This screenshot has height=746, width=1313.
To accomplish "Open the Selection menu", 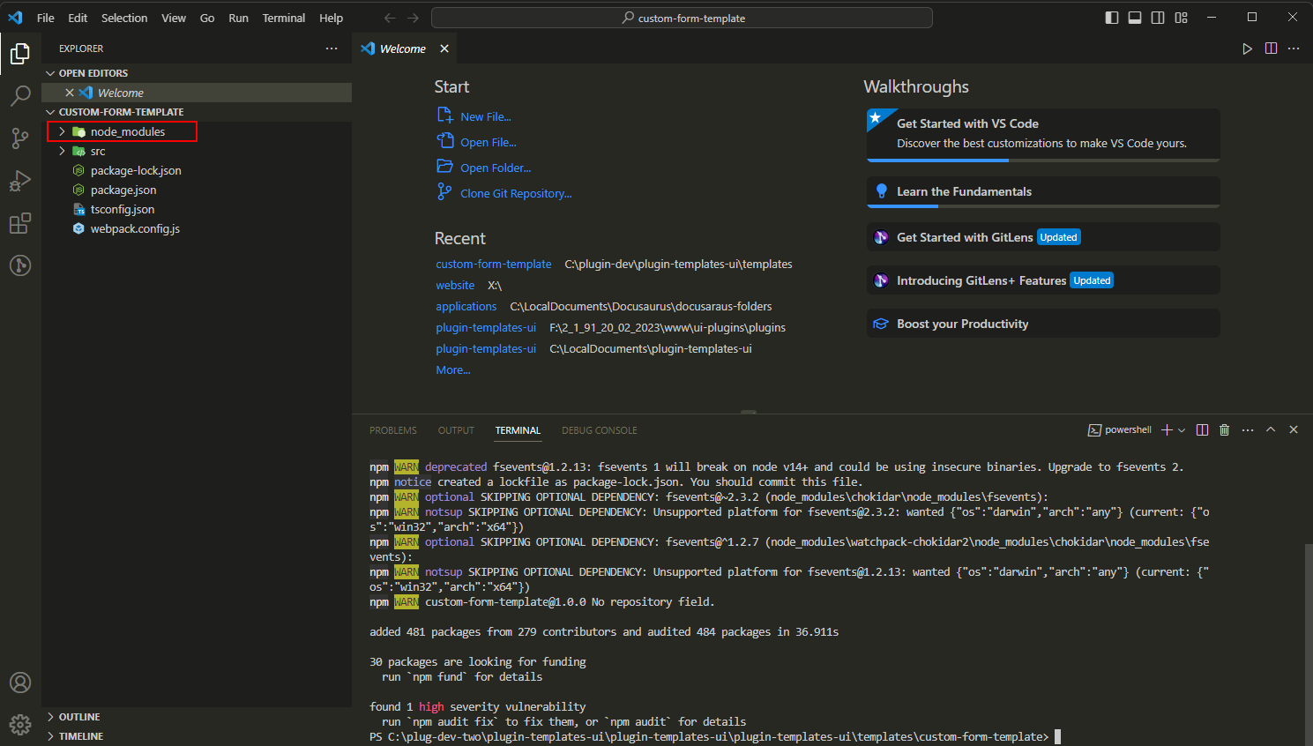I will [124, 18].
